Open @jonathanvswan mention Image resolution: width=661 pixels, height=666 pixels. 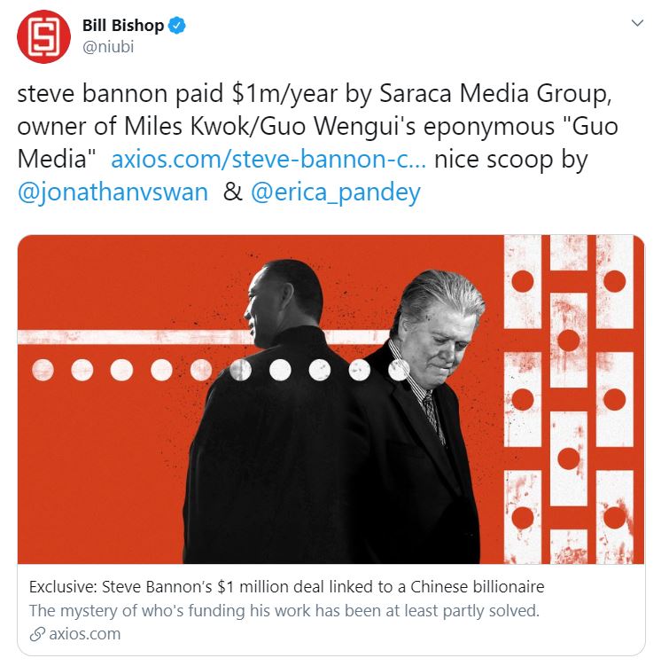(113, 192)
